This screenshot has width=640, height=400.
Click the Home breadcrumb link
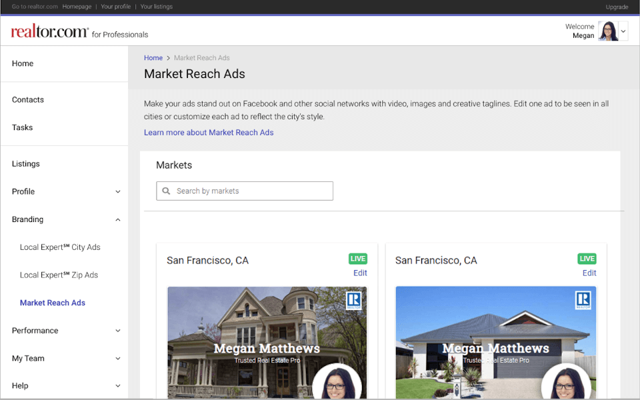tap(153, 58)
